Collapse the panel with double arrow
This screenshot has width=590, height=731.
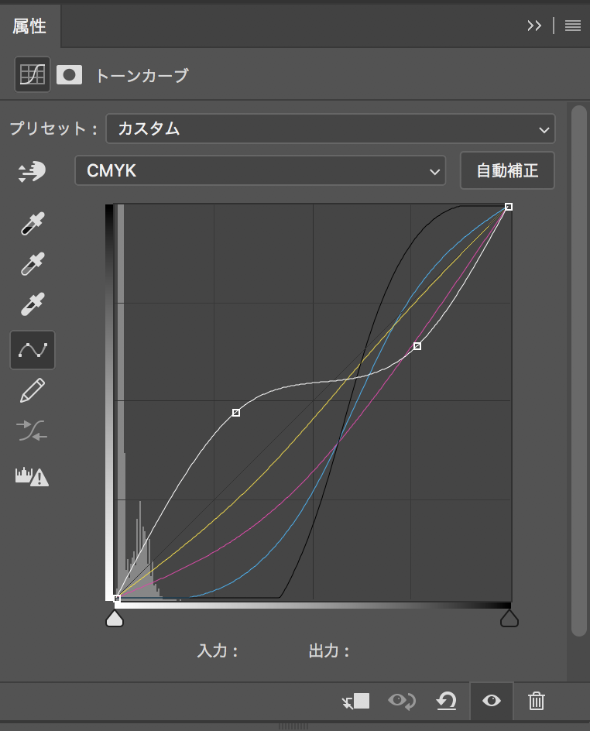tap(534, 26)
